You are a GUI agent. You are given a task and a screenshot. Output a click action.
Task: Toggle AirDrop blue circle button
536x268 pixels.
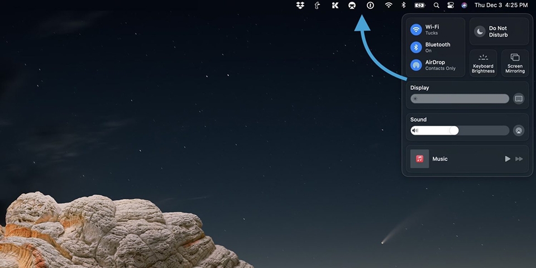click(x=416, y=65)
